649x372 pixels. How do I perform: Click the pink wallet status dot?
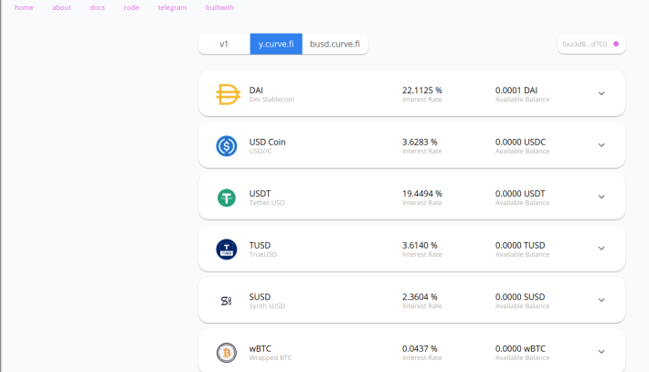(616, 44)
